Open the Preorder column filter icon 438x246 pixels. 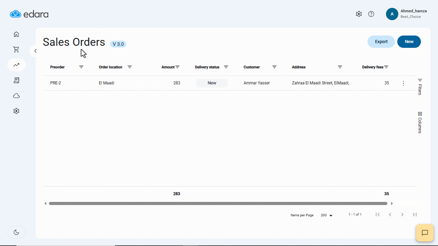coord(81,67)
